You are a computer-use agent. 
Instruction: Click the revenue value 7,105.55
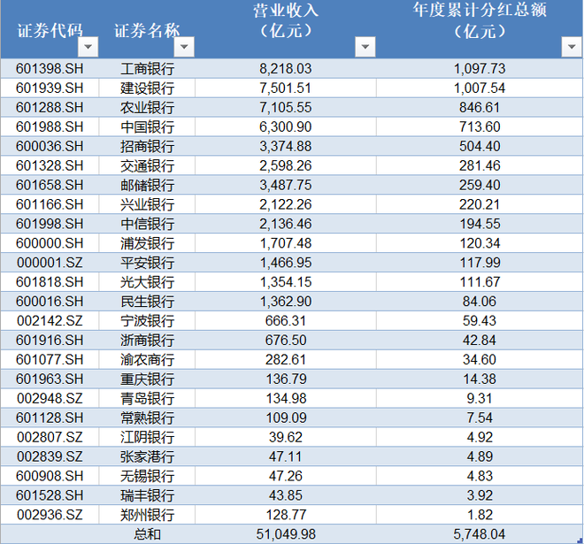(x=286, y=107)
